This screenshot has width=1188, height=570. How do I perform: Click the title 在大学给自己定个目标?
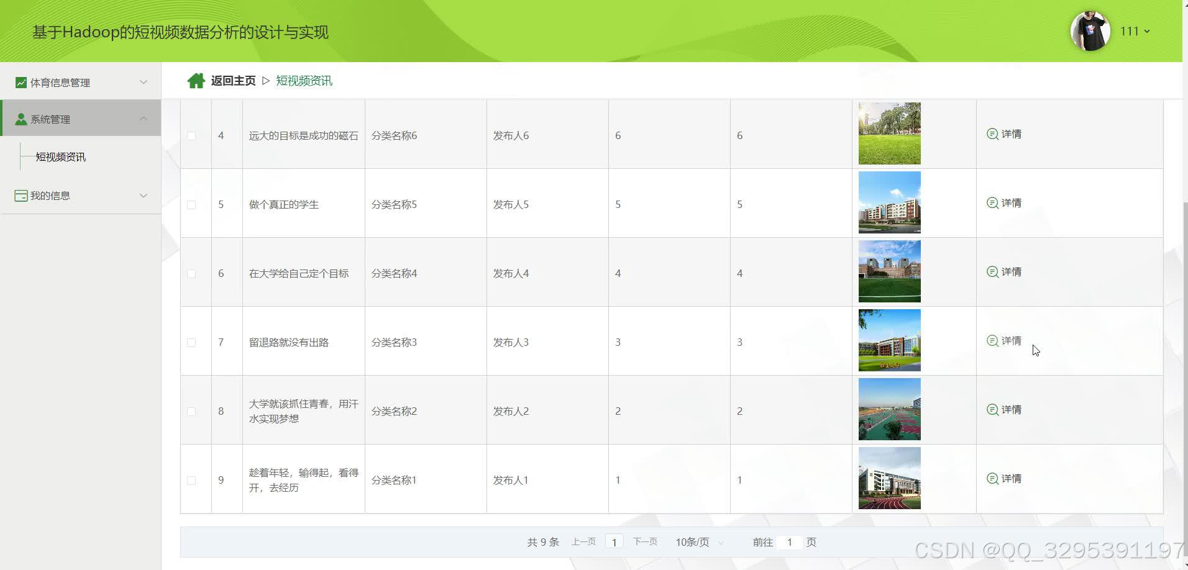point(299,274)
